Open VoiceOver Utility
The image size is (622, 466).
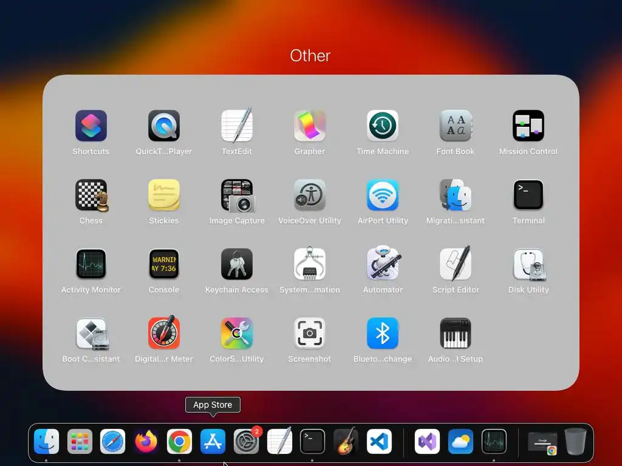310,195
